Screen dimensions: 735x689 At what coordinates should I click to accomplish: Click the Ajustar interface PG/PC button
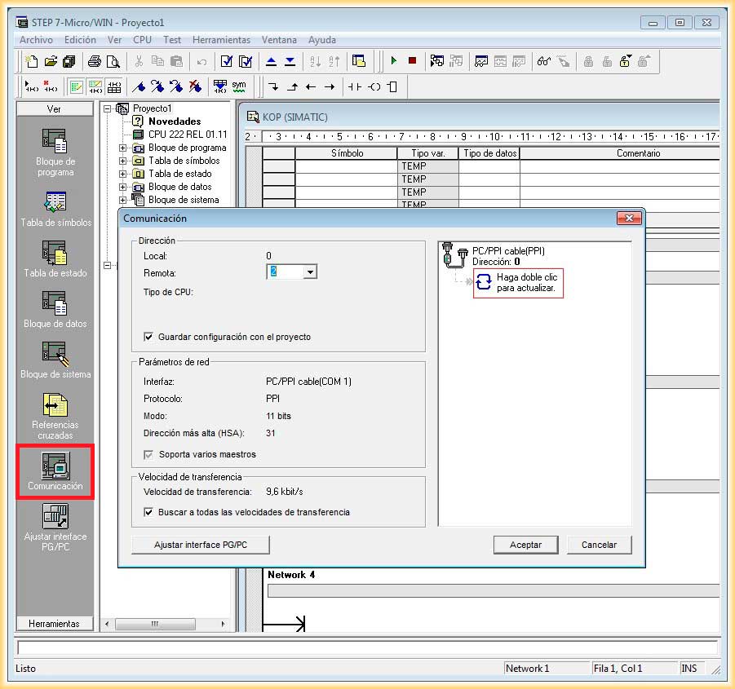(201, 545)
